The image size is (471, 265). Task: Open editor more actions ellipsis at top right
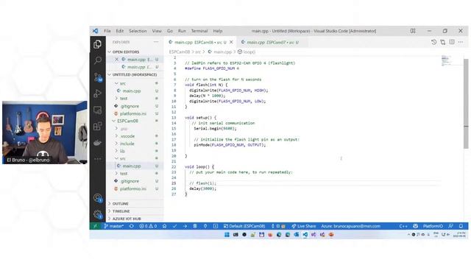(x=461, y=42)
